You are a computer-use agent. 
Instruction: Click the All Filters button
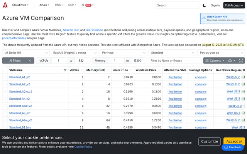(15, 60)
